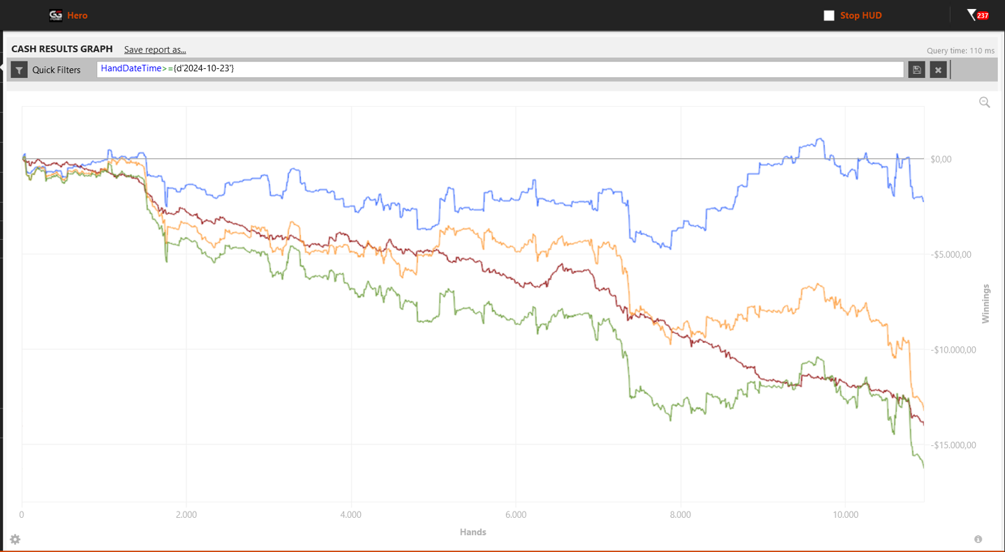Click the 2.000 hands axis label
This screenshot has height=552, width=1005.
(186, 515)
